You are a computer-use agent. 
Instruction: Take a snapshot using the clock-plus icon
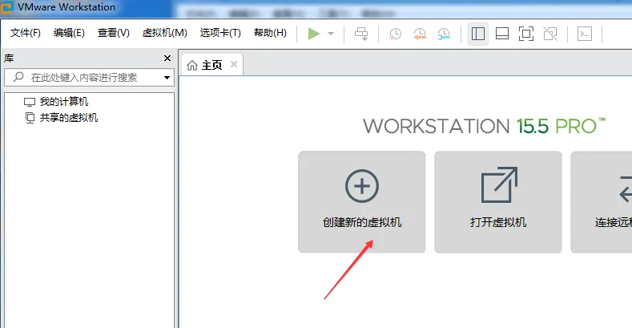396,33
